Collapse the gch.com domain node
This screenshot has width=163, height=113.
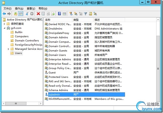click(4, 28)
